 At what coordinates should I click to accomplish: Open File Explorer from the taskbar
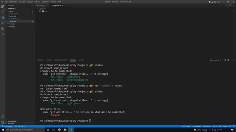point(65,129)
